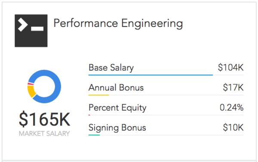Click the $104K base salary value

pos(230,67)
